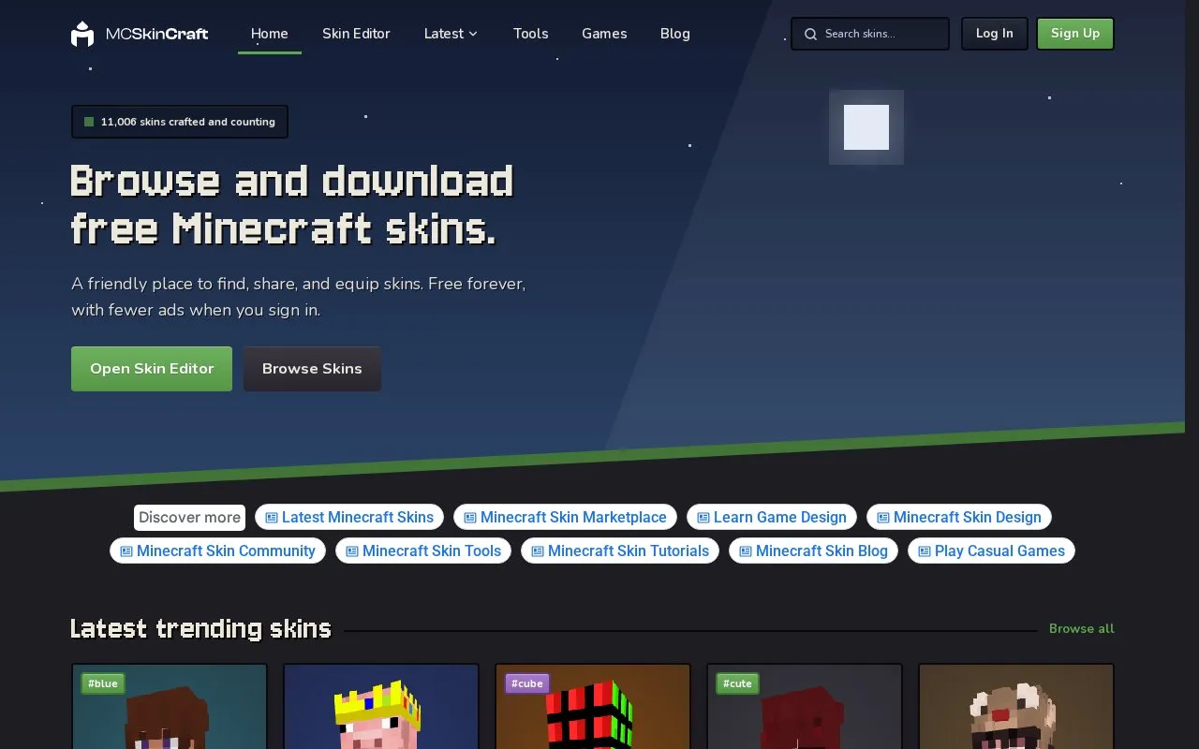Open Minecraft Skin Tutorials chip
Viewport: 1199px width, 749px height.
[x=619, y=551]
